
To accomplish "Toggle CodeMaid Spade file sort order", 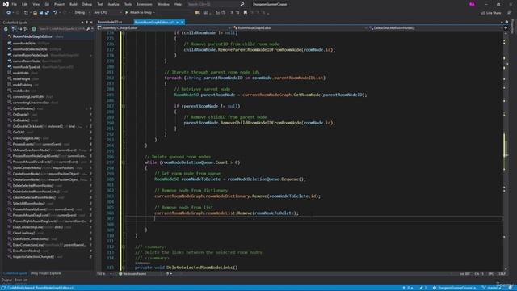I will (14, 29).
